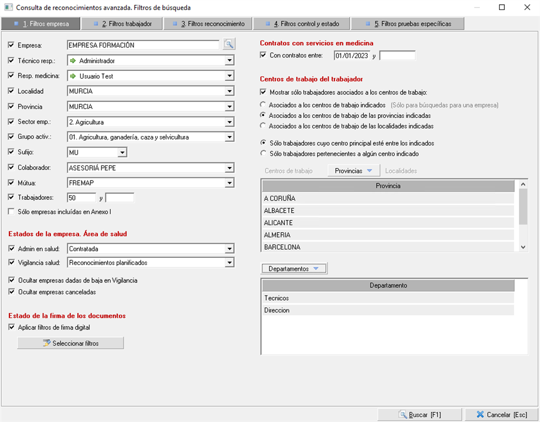Switch to the Filtros trabajador tab
540x422 pixels.
click(122, 24)
